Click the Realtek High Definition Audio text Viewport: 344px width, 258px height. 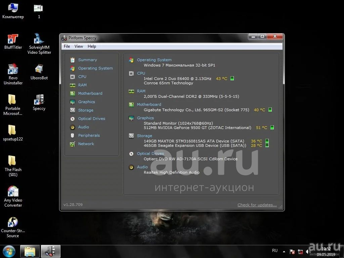(172, 172)
